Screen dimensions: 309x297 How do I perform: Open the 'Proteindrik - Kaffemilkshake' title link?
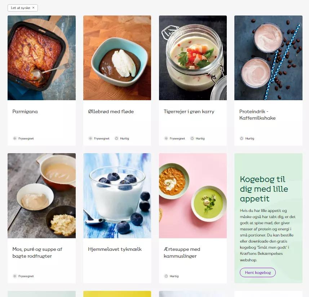[x=257, y=115]
